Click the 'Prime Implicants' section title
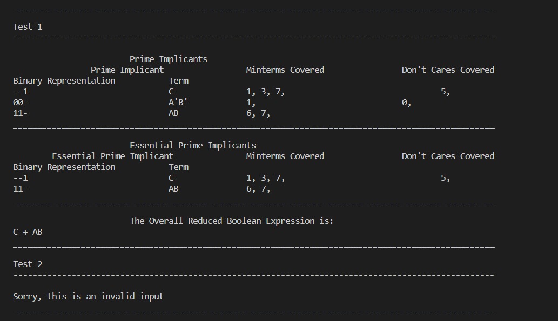This screenshot has width=558, height=321. point(169,59)
